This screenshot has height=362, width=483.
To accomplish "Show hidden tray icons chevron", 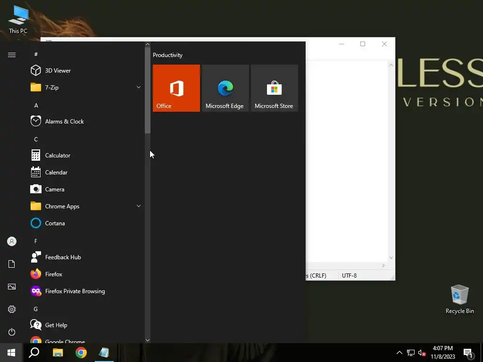I will click(399, 353).
